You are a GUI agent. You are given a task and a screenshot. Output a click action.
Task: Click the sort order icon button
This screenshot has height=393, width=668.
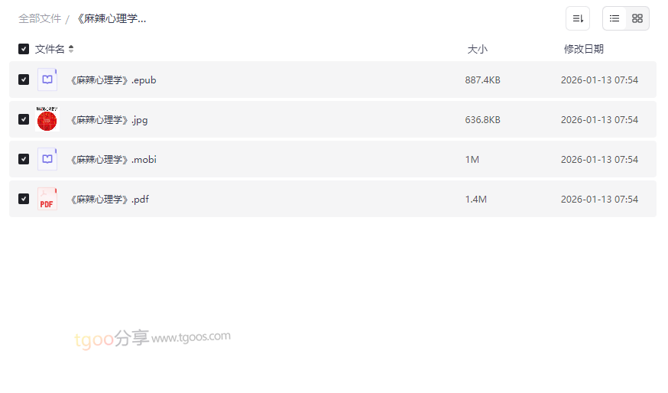[578, 18]
